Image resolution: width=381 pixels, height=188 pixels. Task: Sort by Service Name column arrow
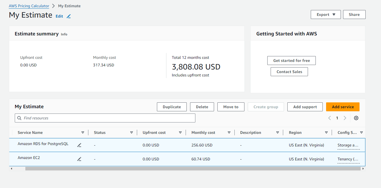coord(83,132)
